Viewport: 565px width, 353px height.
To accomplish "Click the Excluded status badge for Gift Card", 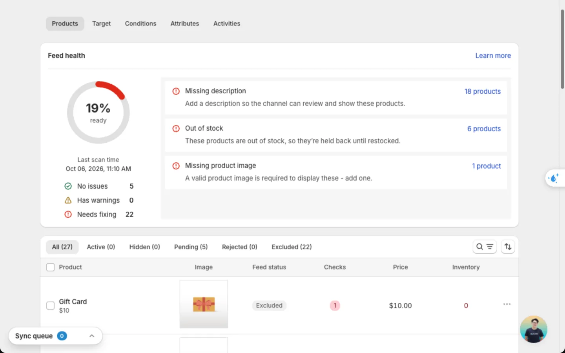I will 269,306.
